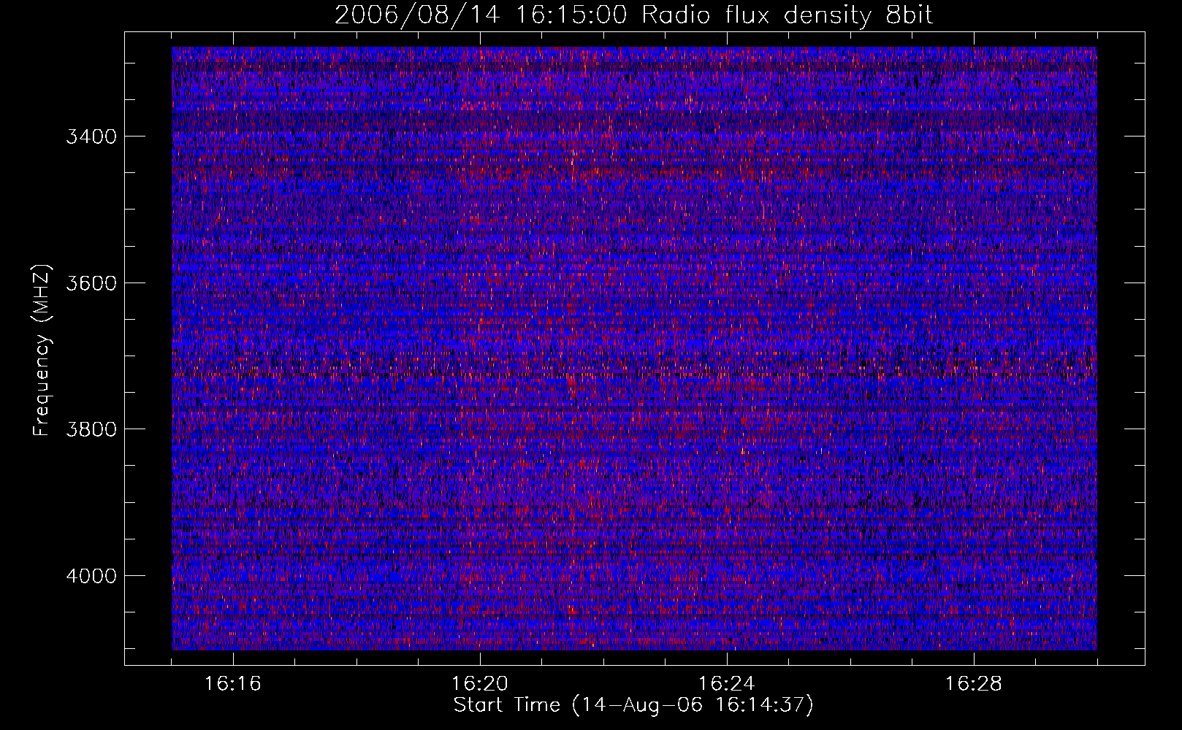Click the 16:16 time axis label
Viewport: 1182px width, 730px height.
coord(233,684)
